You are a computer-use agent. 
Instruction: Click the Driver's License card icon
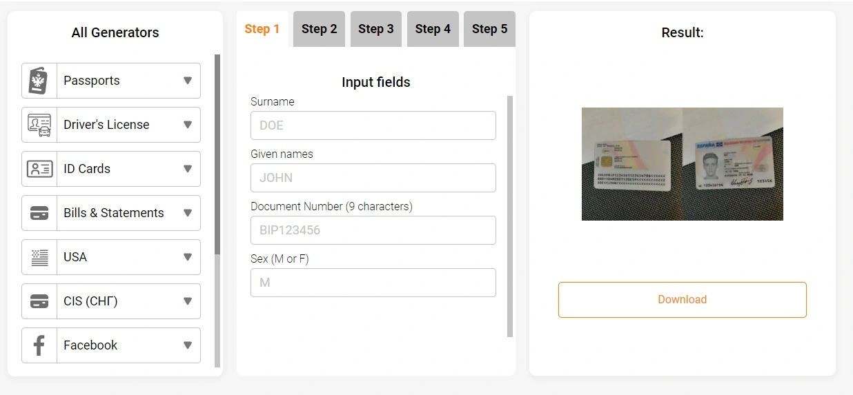pos(39,125)
